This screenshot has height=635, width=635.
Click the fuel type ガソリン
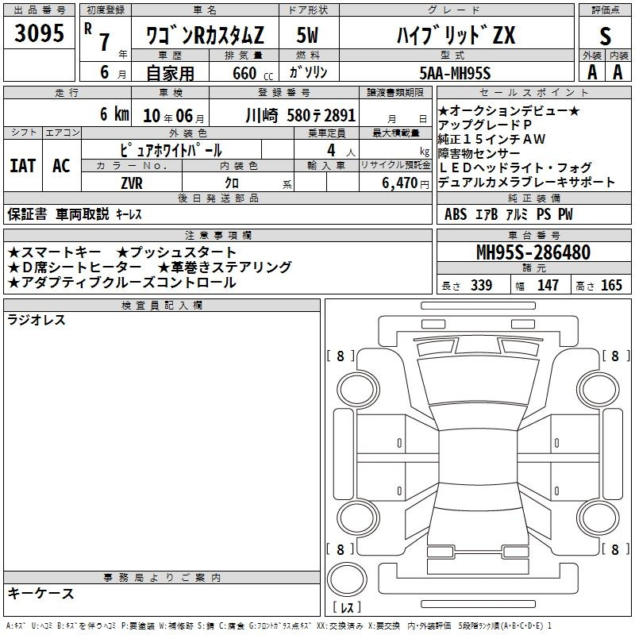[x=308, y=72]
